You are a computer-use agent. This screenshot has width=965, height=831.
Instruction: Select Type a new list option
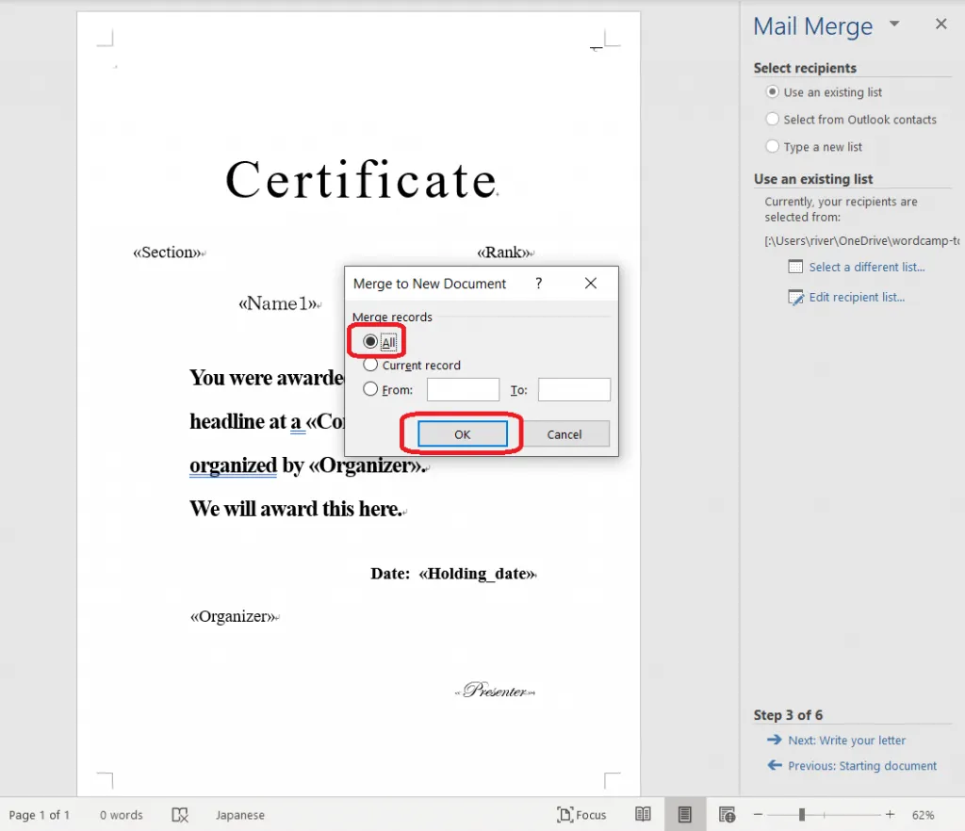pyautogui.click(x=773, y=147)
